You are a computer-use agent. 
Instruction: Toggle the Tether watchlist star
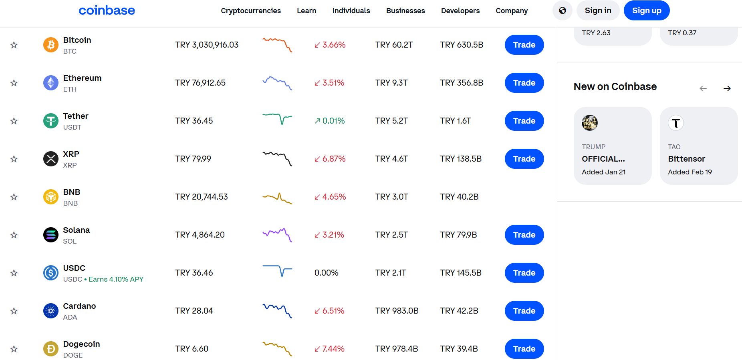pyautogui.click(x=14, y=121)
